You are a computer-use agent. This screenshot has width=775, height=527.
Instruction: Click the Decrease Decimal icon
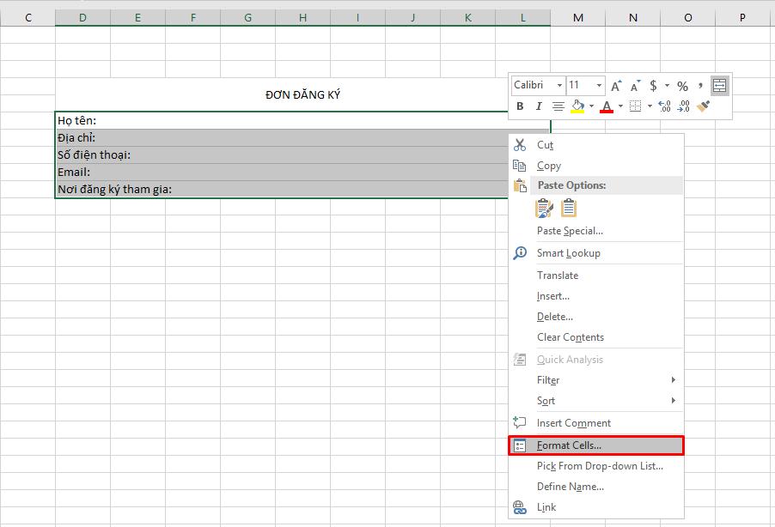coord(685,106)
